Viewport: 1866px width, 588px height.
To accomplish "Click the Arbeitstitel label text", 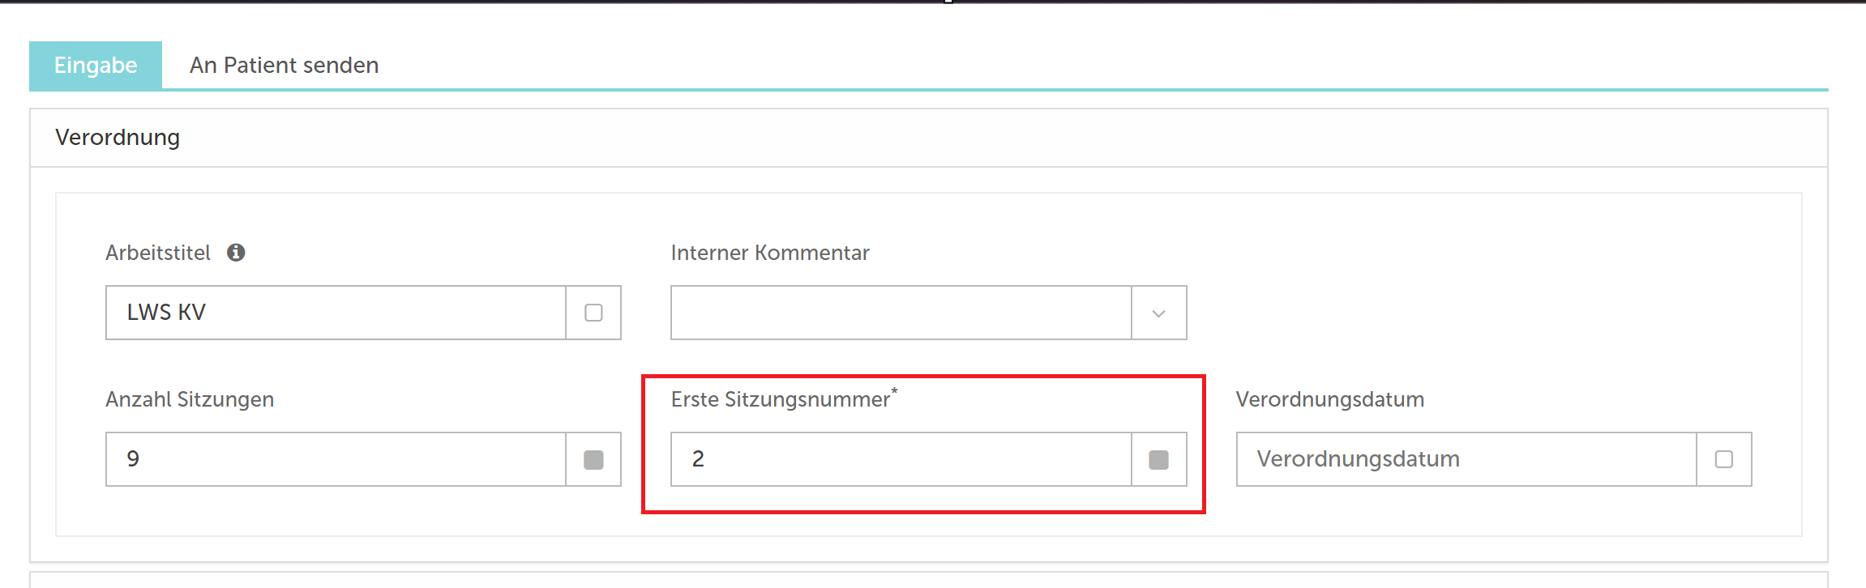I will [158, 253].
